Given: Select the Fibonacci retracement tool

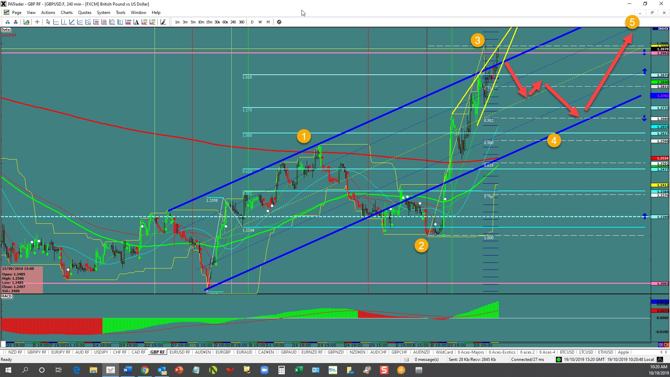Looking at the screenshot, I should coord(96,22).
